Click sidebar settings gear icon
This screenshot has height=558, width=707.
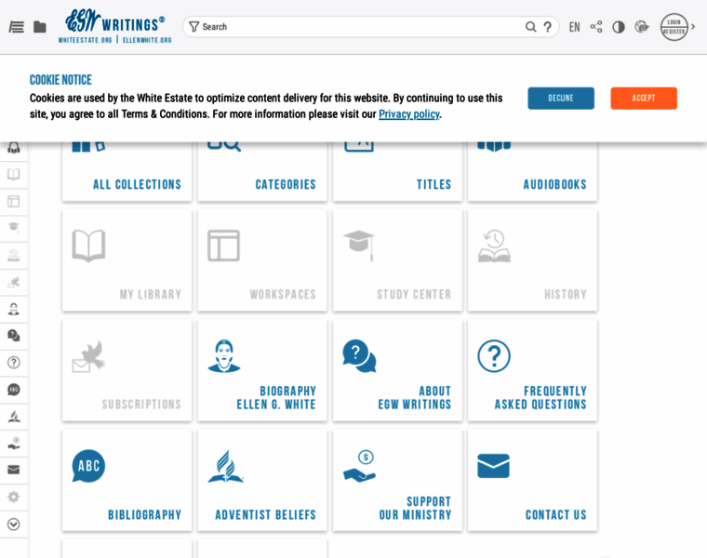click(x=14, y=498)
